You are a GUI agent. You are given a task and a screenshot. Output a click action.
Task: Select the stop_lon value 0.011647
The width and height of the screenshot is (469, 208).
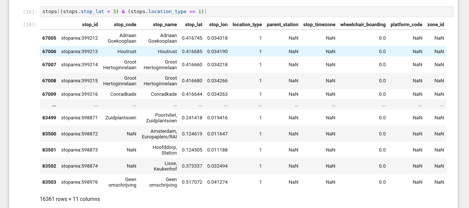217,134
